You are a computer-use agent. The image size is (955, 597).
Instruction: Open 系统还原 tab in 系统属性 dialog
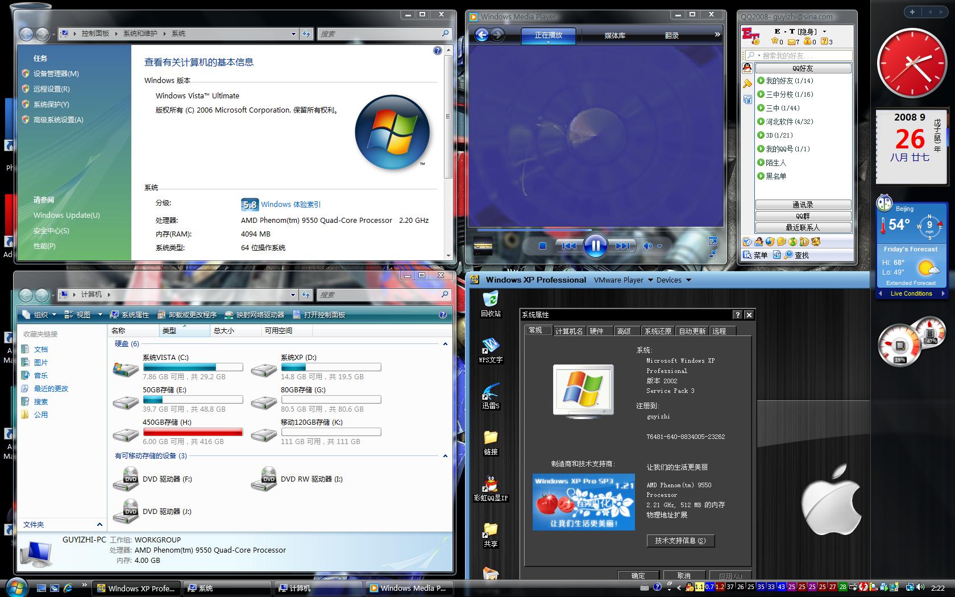(658, 331)
